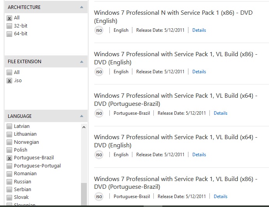Click the LANGUAGE section header
Image resolution: width=269 pixels, height=207 pixels.
[x=46, y=116]
